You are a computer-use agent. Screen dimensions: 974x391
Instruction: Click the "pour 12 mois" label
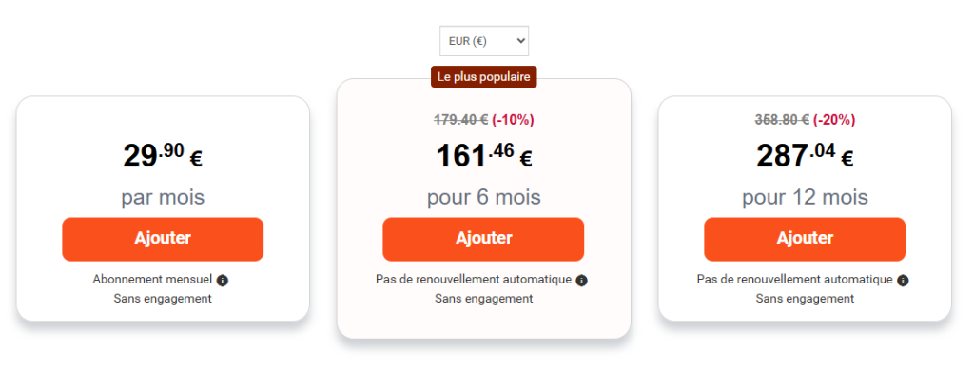(x=805, y=198)
